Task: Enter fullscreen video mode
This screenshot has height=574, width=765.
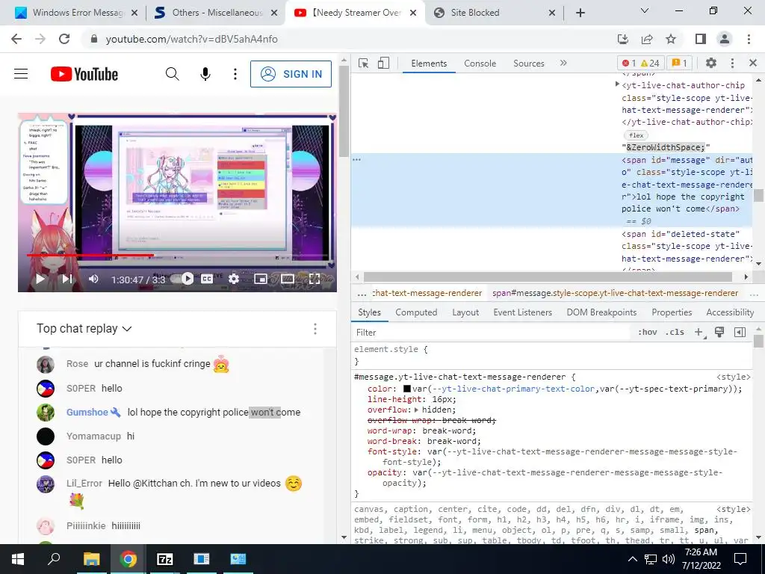Action: (x=315, y=279)
